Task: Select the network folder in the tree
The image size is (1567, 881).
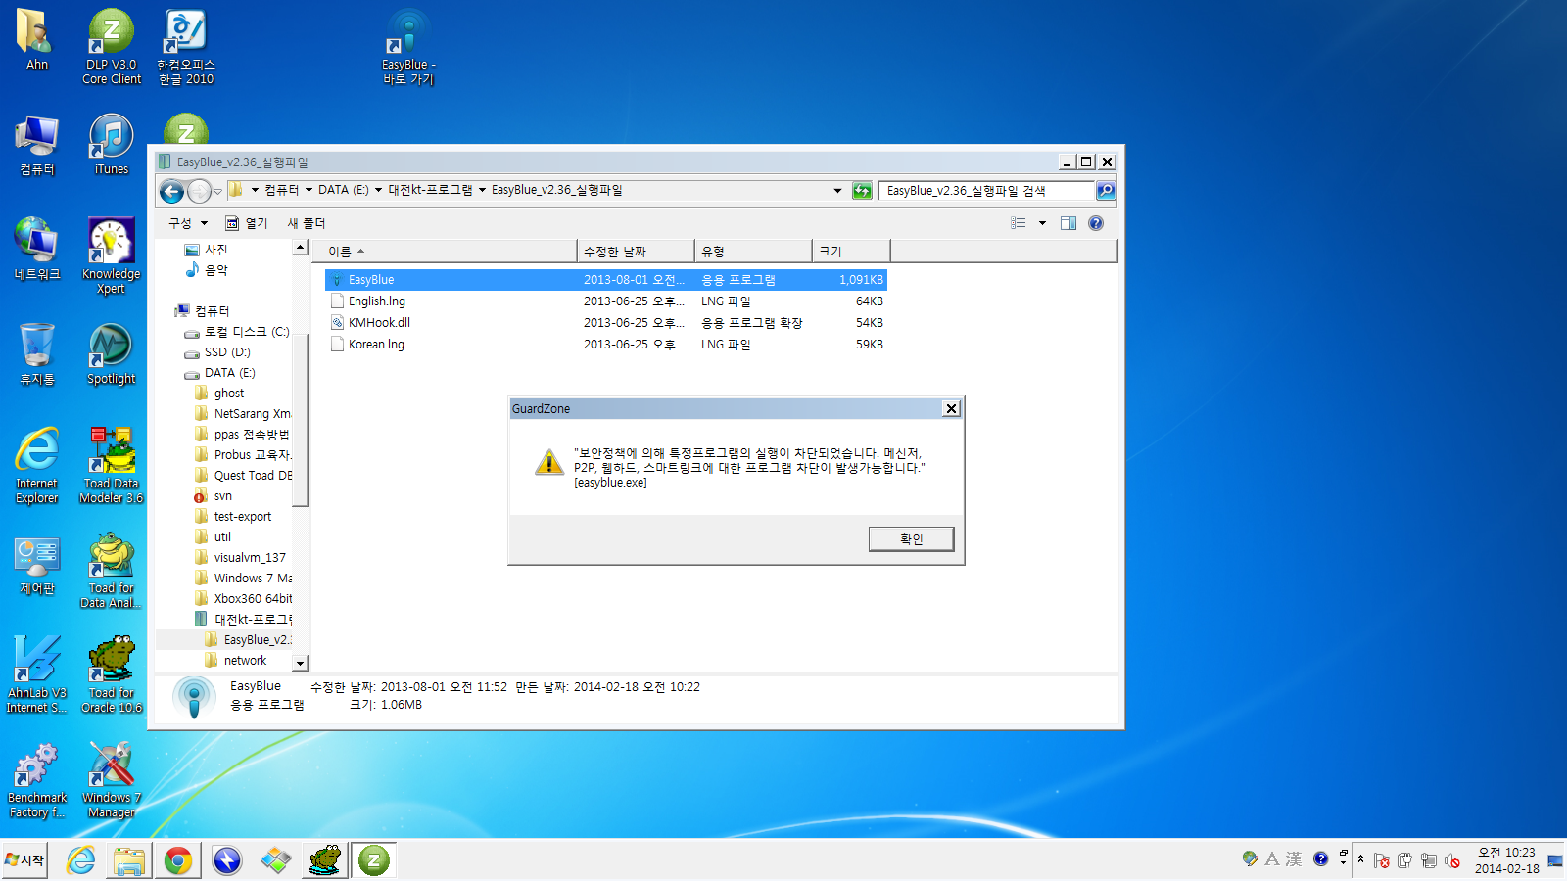Action: [245, 661]
